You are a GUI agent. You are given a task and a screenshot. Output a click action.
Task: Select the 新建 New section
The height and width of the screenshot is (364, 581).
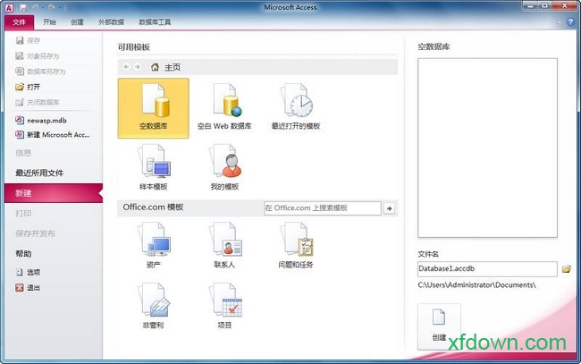point(54,193)
